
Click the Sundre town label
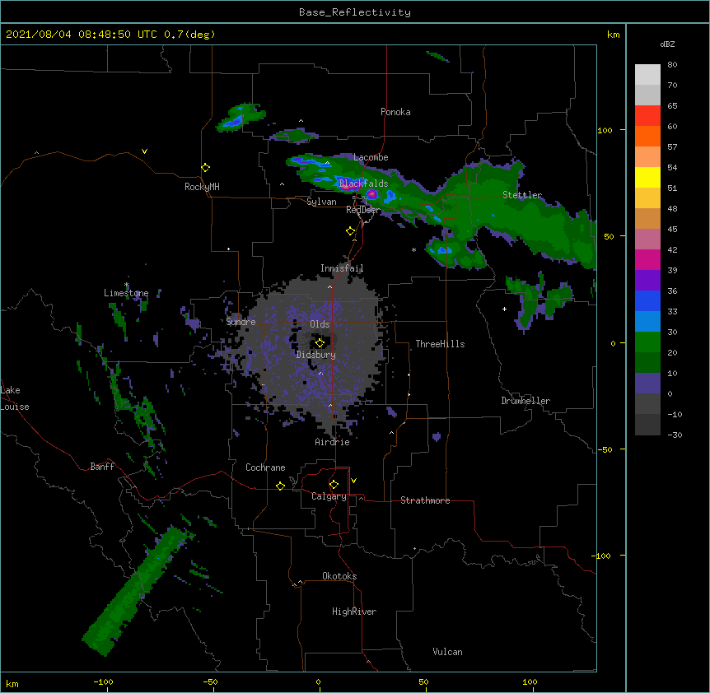pyautogui.click(x=241, y=322)
